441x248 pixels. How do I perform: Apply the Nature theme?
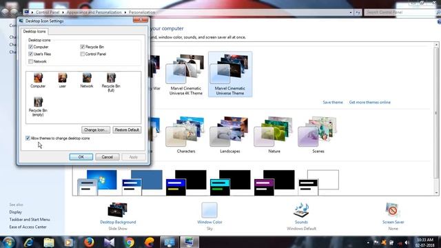274,134
